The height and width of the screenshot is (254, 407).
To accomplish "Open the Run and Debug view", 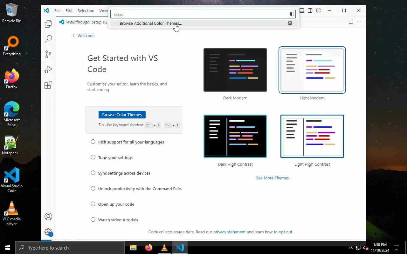I will [x=48, y=70].
